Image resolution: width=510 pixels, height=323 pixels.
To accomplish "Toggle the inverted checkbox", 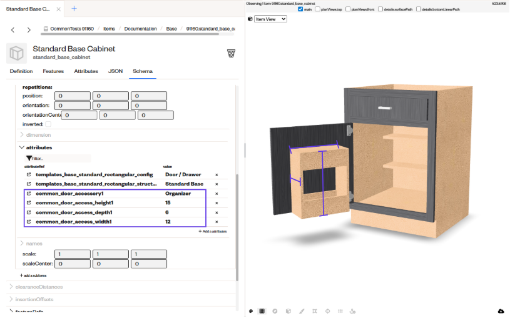I will 48,124.
